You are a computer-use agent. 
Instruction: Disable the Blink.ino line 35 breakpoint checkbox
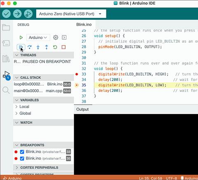(x=22, y=159)
